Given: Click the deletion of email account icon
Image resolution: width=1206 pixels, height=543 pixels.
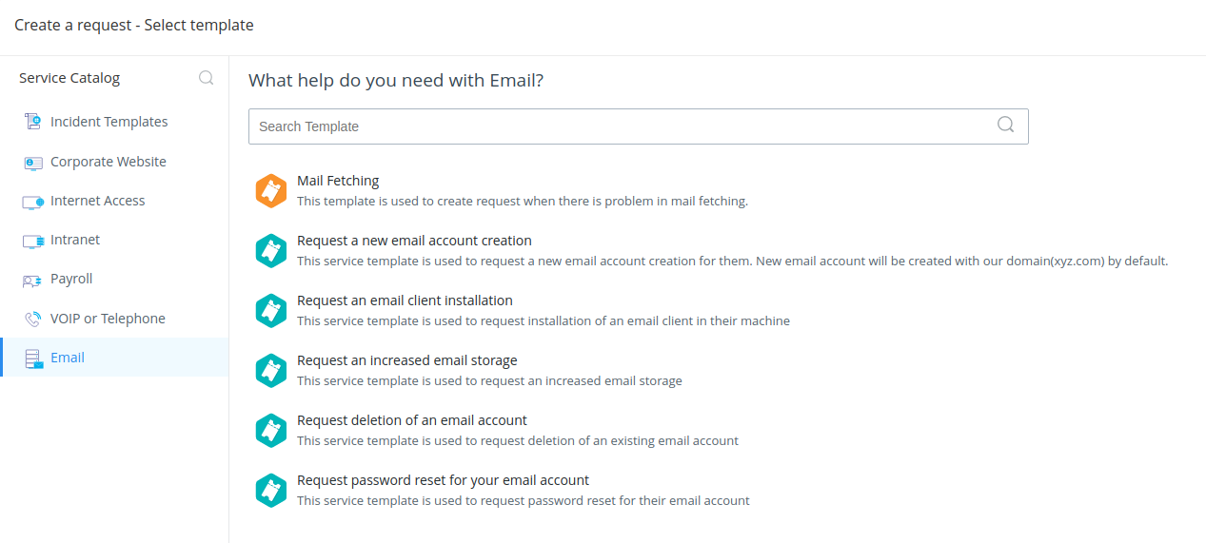Looking at the screenshot, I should 271,430.
